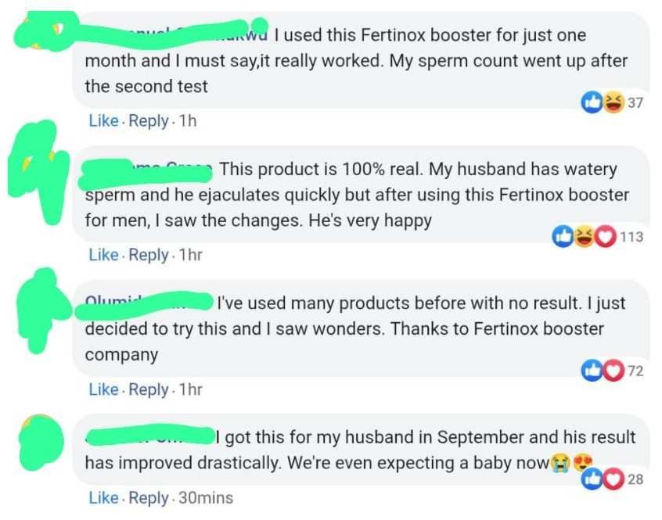Click the heart reaction beside the 72 count

coord(613,371)
